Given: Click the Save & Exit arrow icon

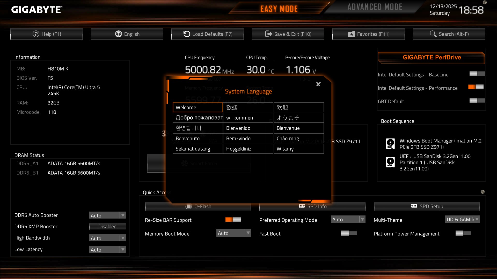Looking at the screenshot, I should tap(268, 34).
